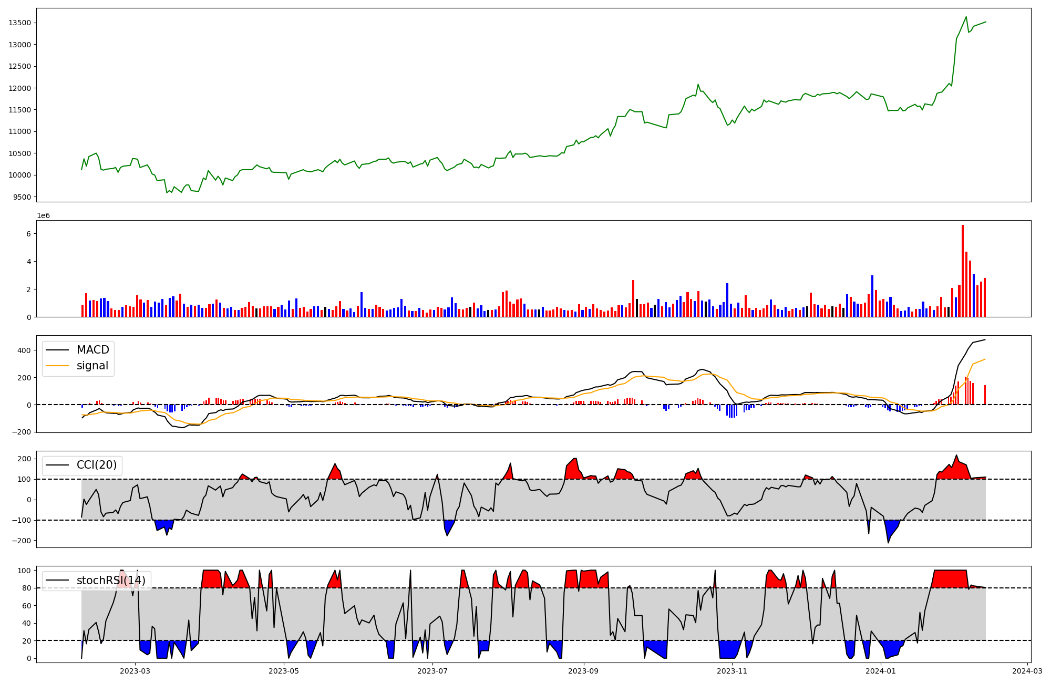Viewport: 1051px width, 683px height.
Task: Select the 2024-01 x-axis date label
Action: (x=881, y=670)
